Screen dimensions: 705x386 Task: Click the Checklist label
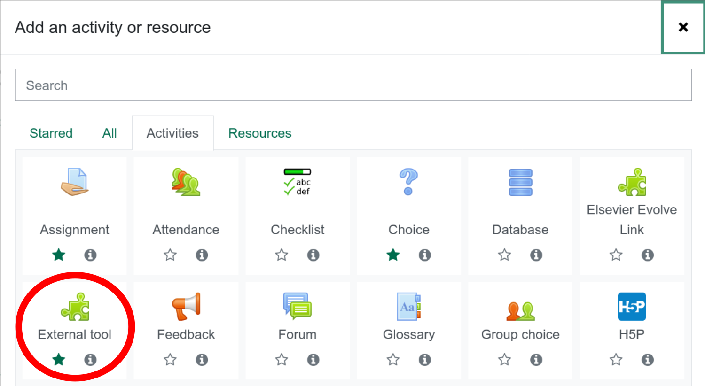tap(297, 230)
